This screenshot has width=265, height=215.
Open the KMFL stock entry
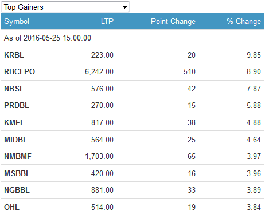point(14,122)
